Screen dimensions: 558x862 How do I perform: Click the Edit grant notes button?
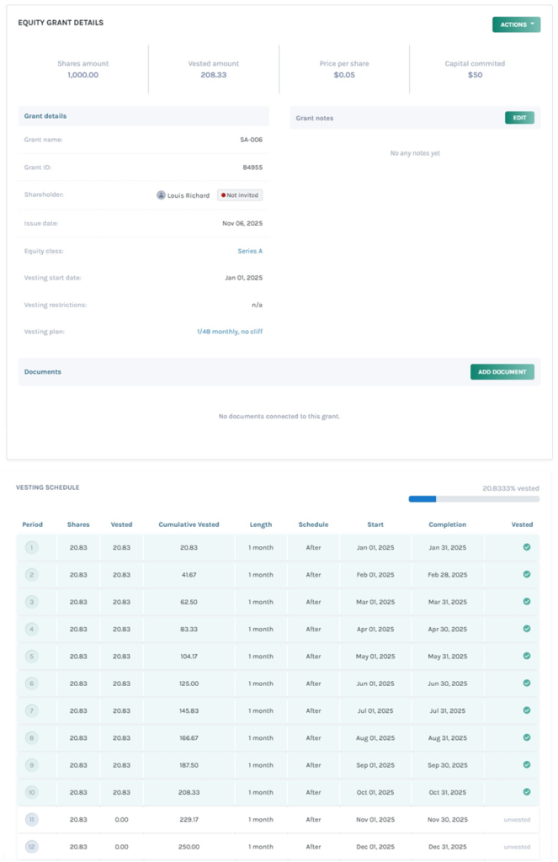click(519, 118)
